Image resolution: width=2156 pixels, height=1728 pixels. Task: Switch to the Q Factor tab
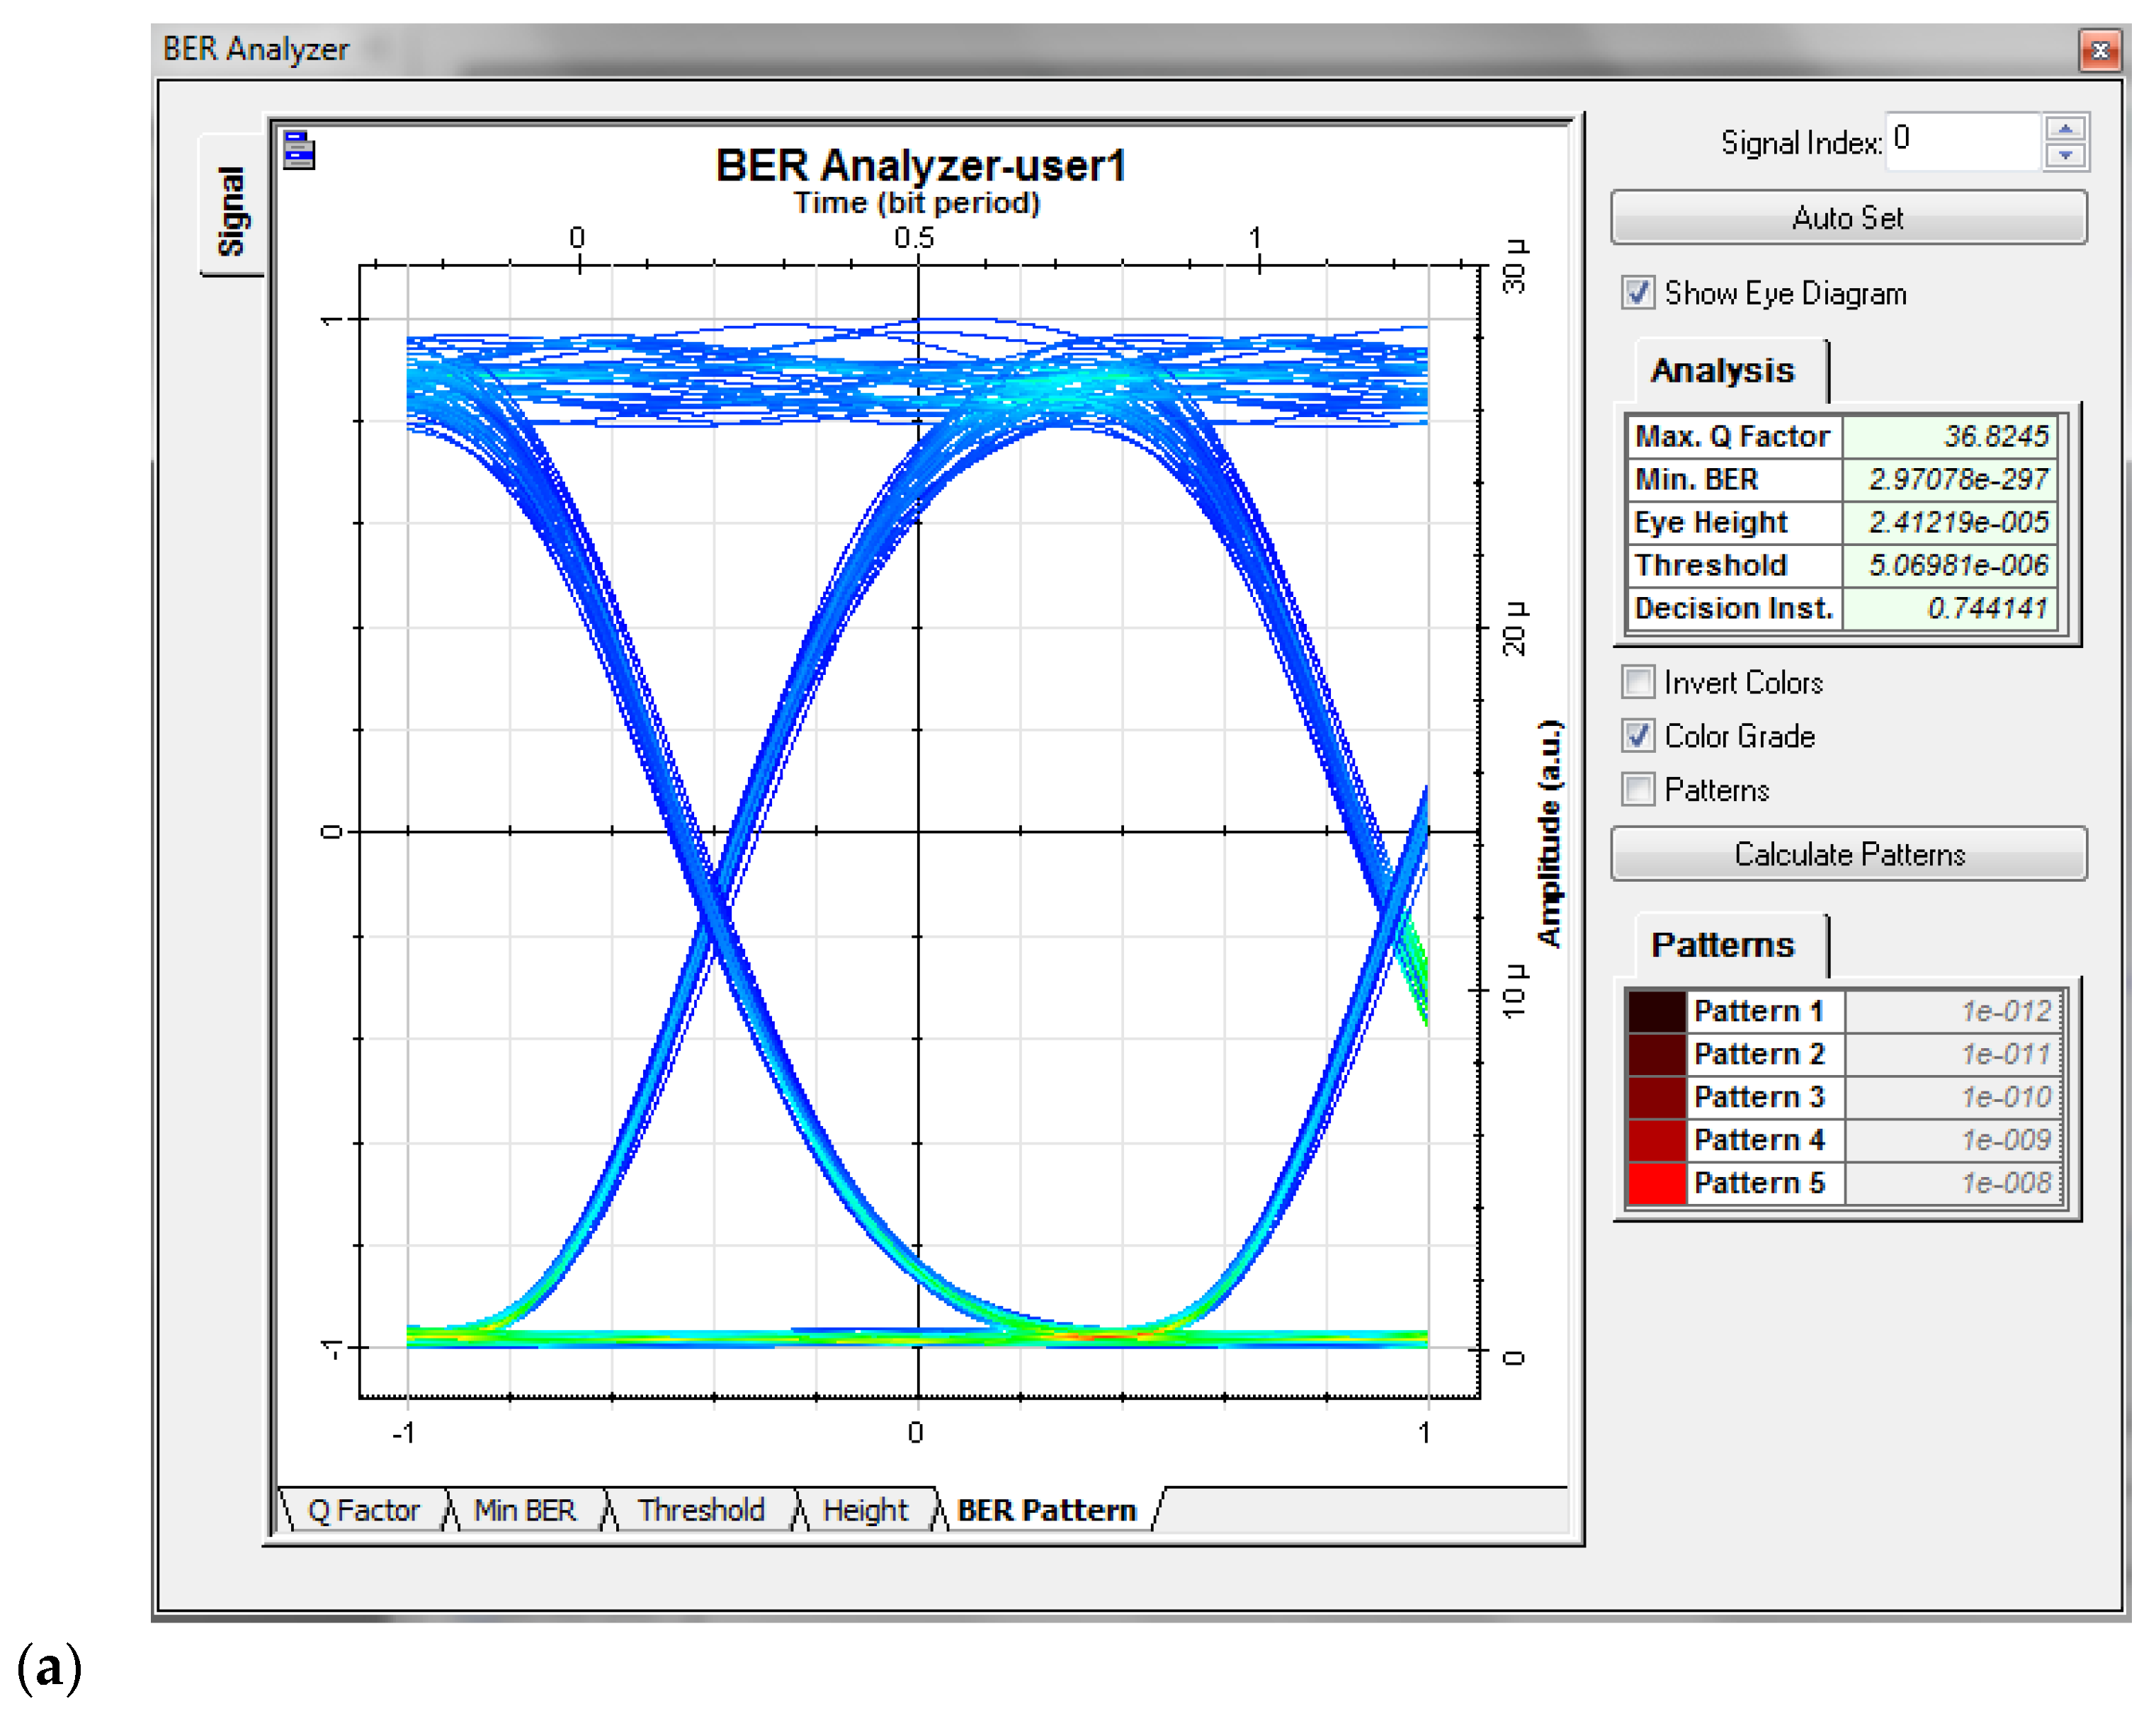click(x=364, y=1510)
